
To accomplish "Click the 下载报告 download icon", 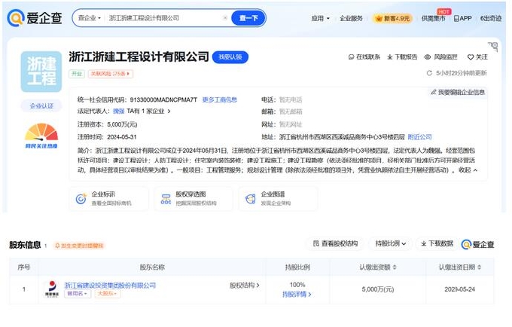I will click(391, 57).
